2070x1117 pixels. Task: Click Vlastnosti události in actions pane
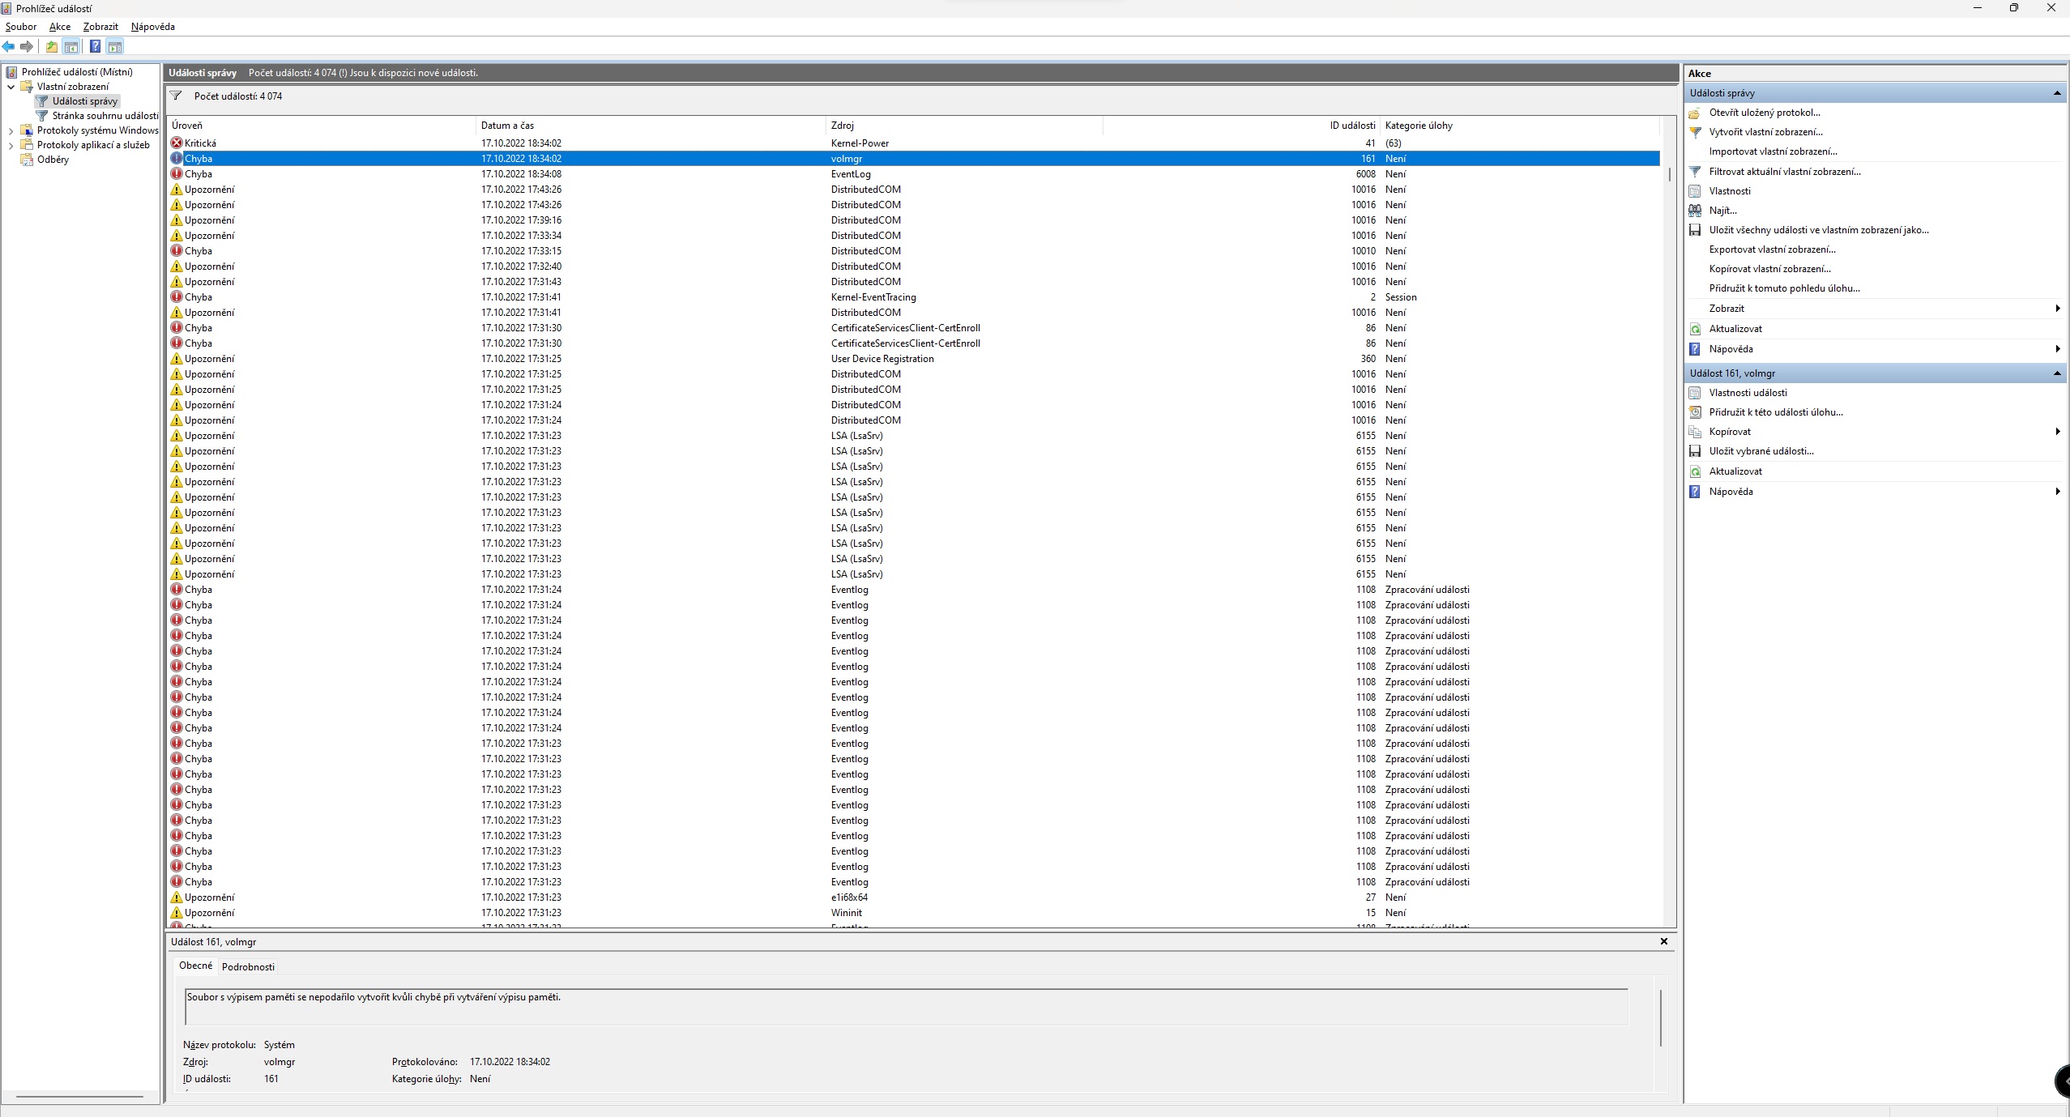(x=1748, y=393)
